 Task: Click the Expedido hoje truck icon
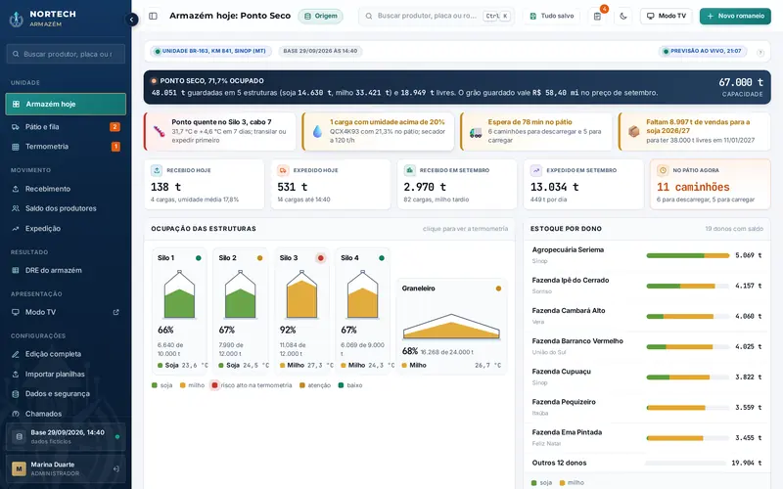click(283, 170)
